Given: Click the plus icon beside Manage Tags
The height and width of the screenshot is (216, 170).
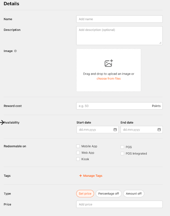Looking at the screenshot, I should point(80,175).
